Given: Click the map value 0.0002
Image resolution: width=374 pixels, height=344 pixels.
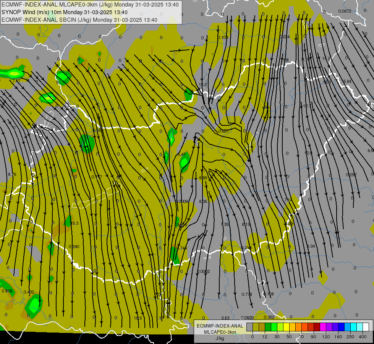Looking at the screenshot, I should tap(204, 271).
